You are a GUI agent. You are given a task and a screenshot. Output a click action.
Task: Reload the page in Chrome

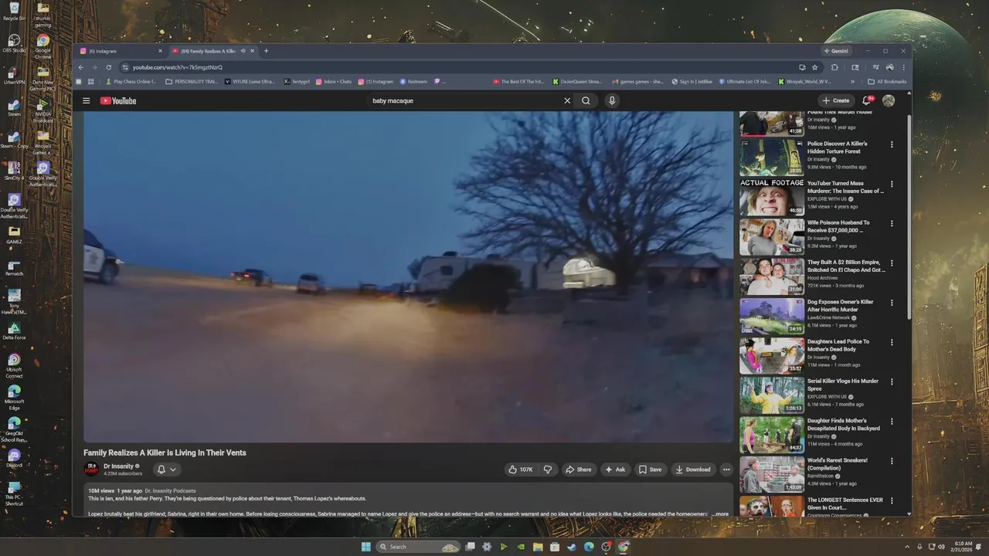tap(108, 67)
